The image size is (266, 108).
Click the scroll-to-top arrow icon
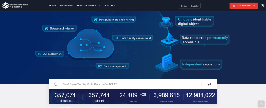click(x=261, y=104)
